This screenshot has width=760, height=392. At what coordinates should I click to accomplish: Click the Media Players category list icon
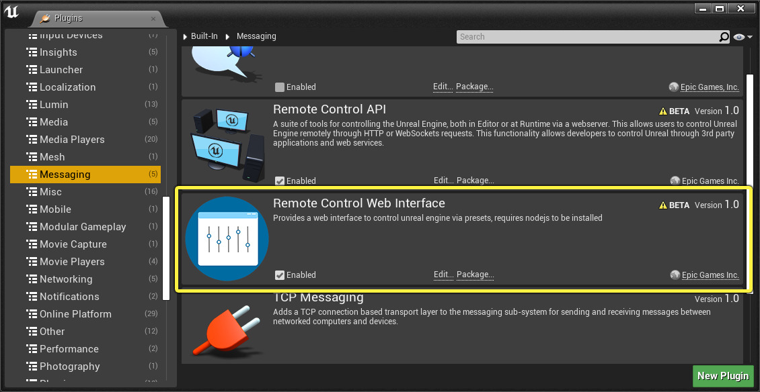pyautogui.click(x=32, y=140)
